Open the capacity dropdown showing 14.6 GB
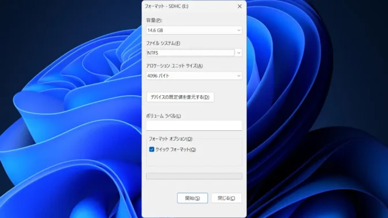 coord(194,30)
